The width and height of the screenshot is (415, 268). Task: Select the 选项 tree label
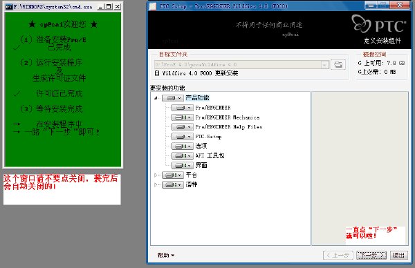201,146
